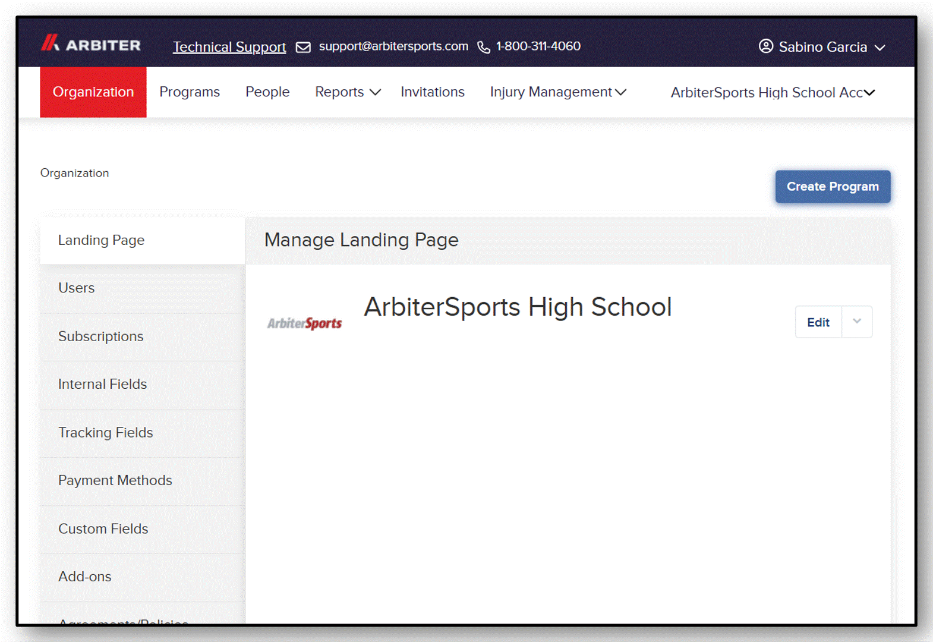Viewport: 933px width, 642px height.
Task: Open the Invitations tab
Action: tap(433, 92)
